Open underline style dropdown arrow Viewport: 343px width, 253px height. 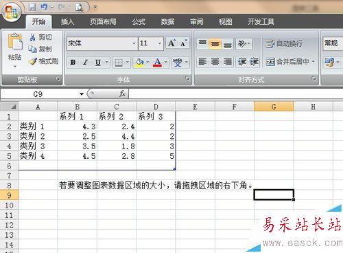click(106, 62)
